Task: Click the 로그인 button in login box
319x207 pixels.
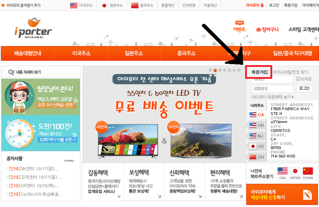Action: pyautogui.click(x=304, y=88)
